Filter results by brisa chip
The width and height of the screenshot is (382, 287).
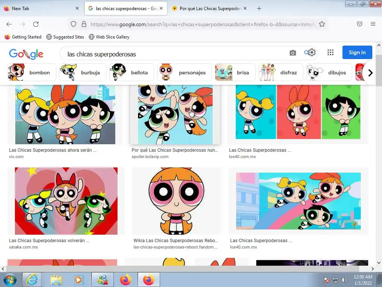(x=235, y=72)
